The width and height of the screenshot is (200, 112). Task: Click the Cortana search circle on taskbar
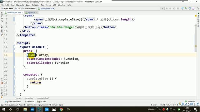pyautogui.click(x=10, y=109)
